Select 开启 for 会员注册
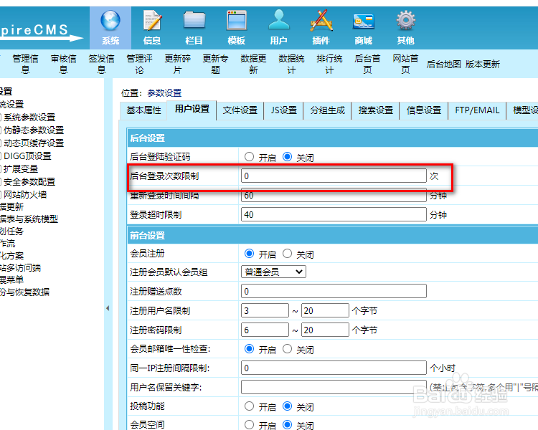The height and width of the screenshot is (430, 538). pyautogui.click(x=249, y=254)
